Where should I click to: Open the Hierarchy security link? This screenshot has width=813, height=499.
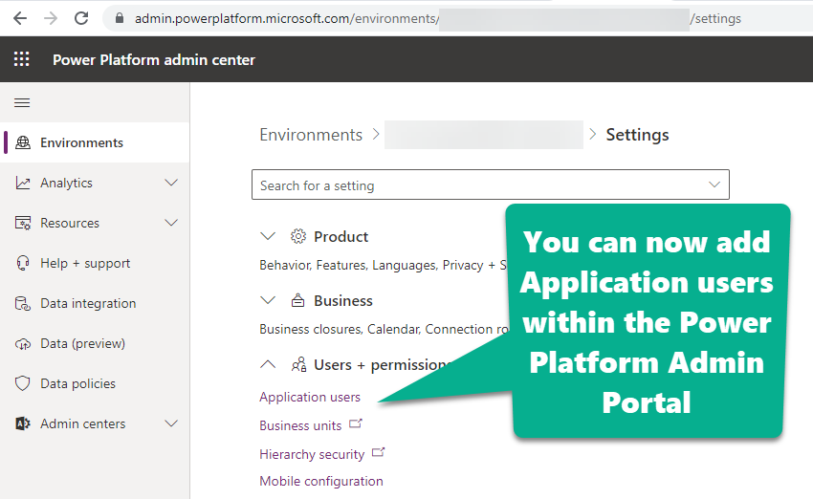coord(312,454)
